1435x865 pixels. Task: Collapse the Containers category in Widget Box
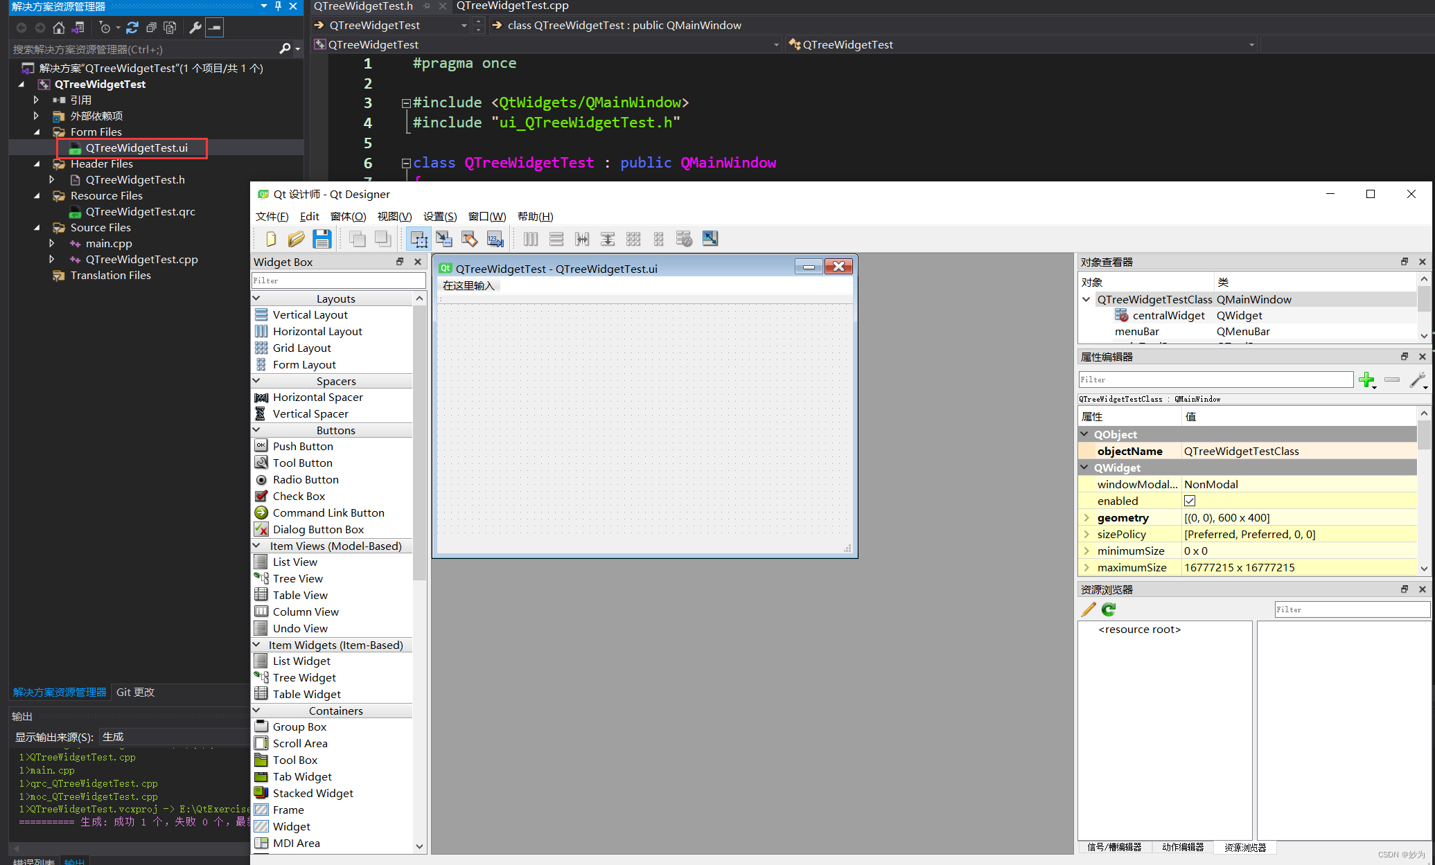tap(256, 711)
